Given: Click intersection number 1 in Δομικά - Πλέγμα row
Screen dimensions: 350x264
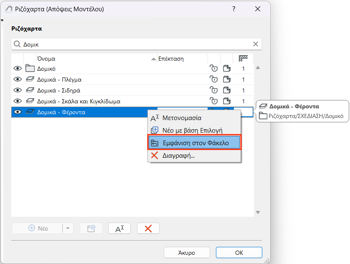Looking at the screenshot, I should coord(243,79).
